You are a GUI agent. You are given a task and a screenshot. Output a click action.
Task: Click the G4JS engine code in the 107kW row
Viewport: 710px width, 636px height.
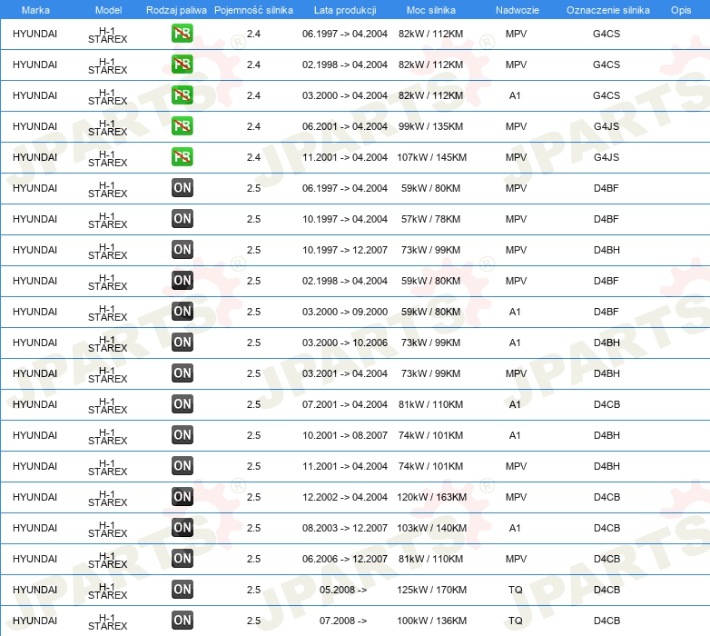click(x=606, y=157)
